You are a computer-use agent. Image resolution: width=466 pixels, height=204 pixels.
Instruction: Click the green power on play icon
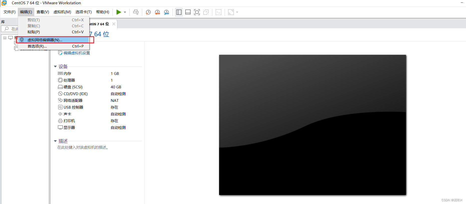coord(119,12)
